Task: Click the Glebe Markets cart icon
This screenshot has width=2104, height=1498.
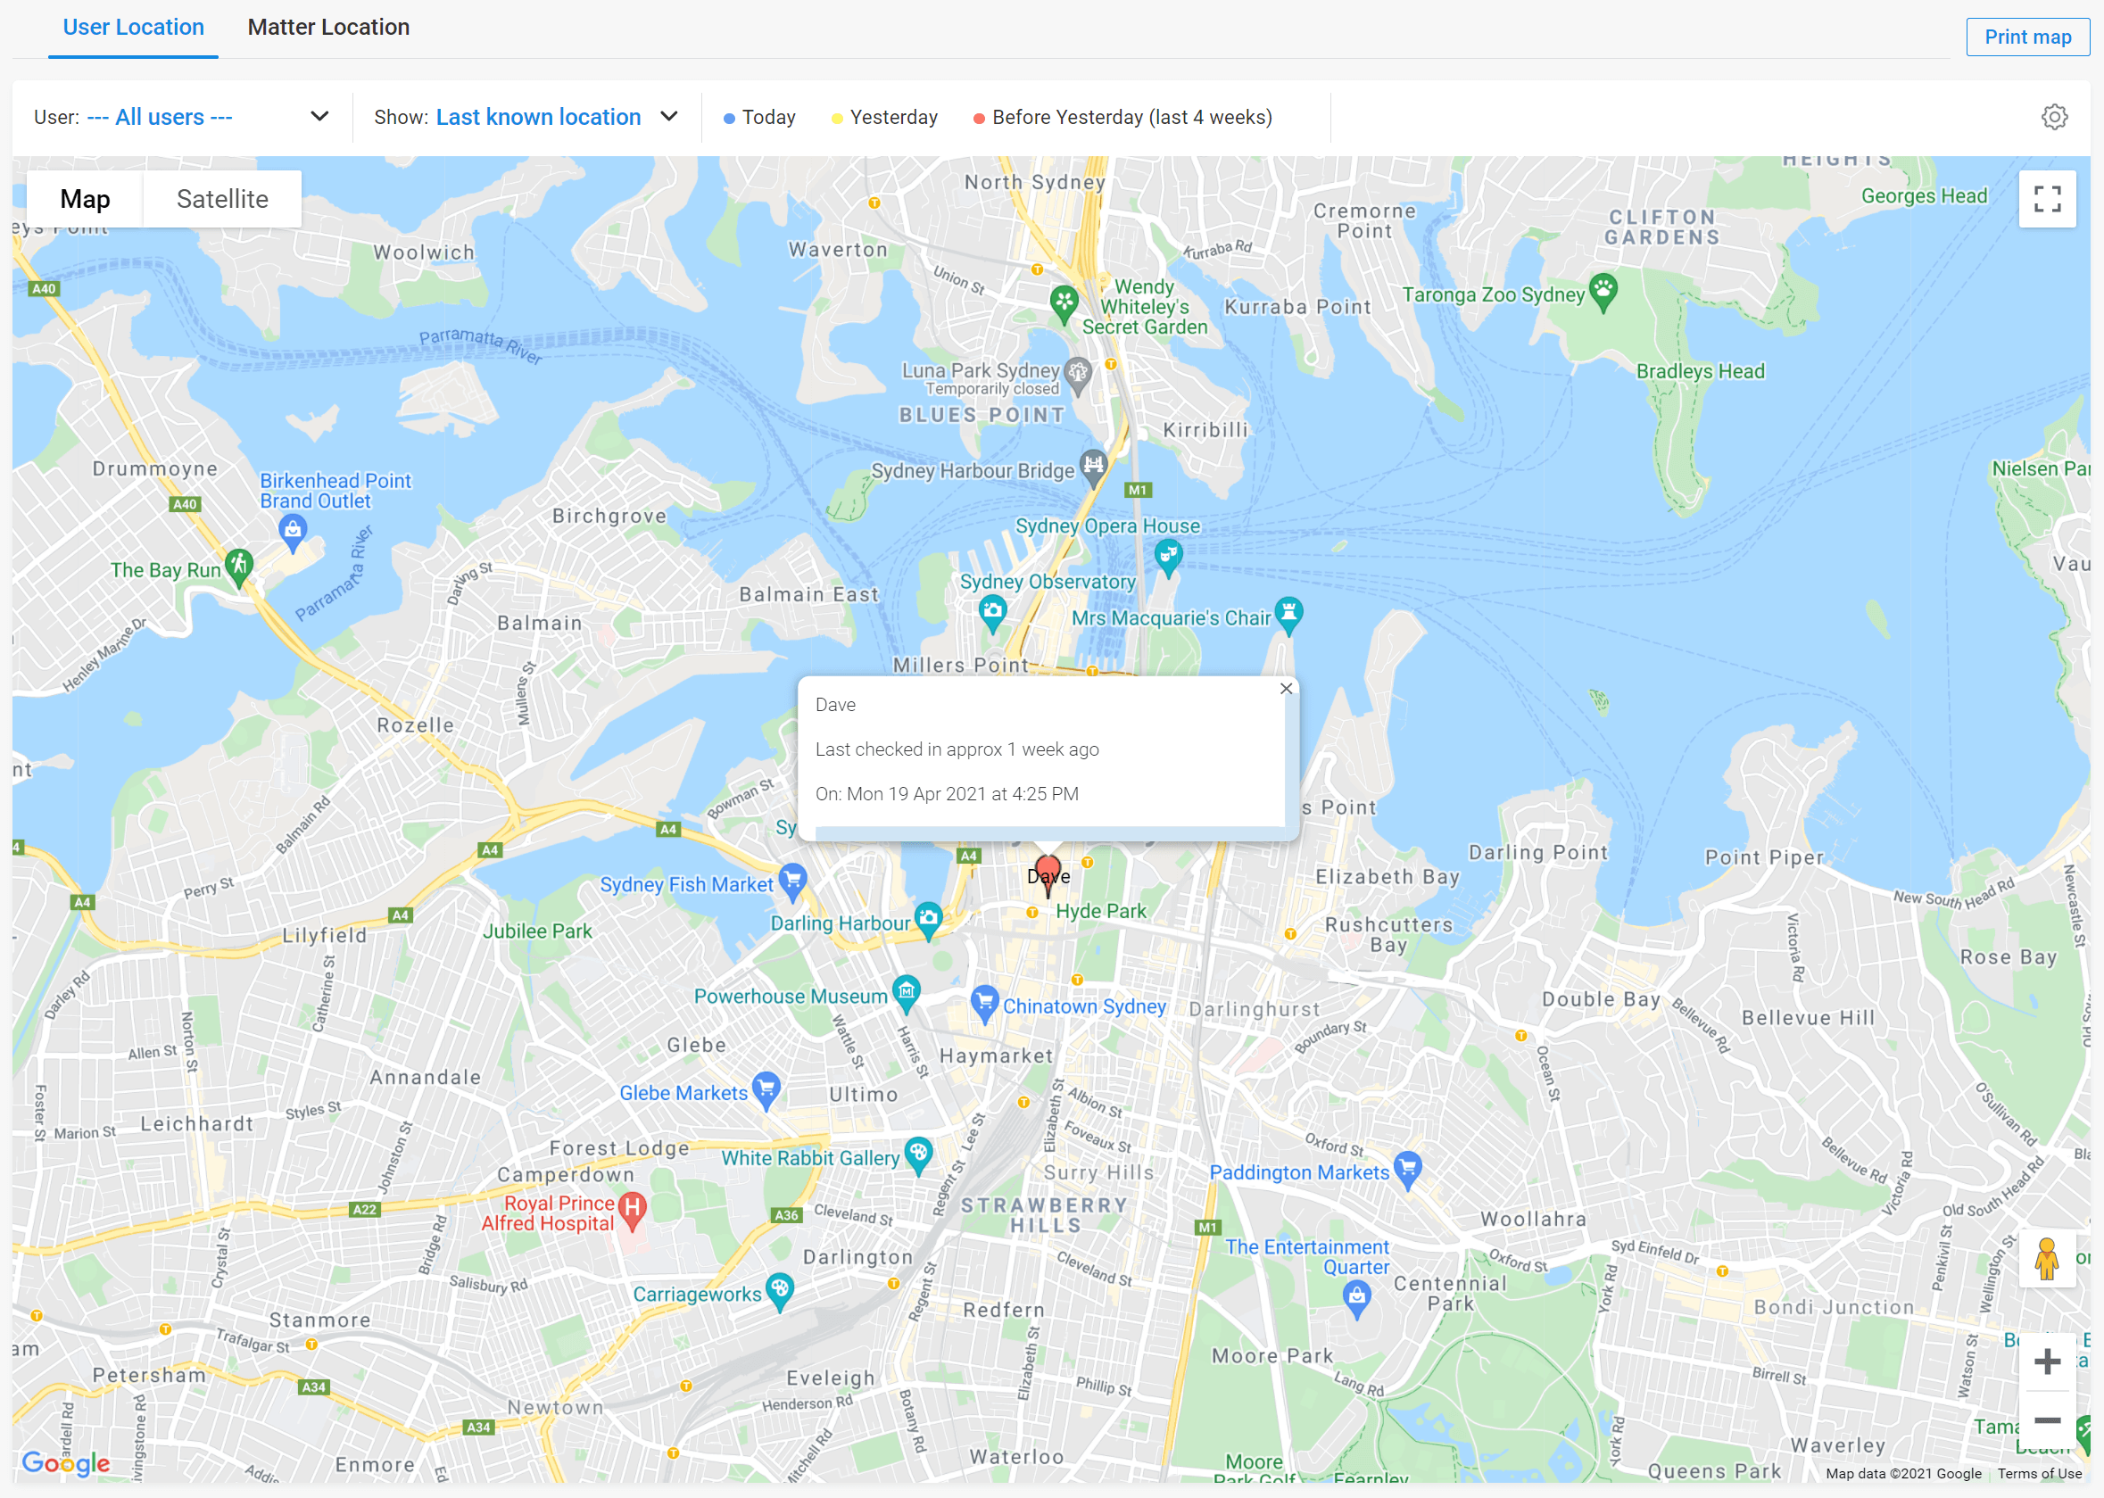Action: point(766,1091)
